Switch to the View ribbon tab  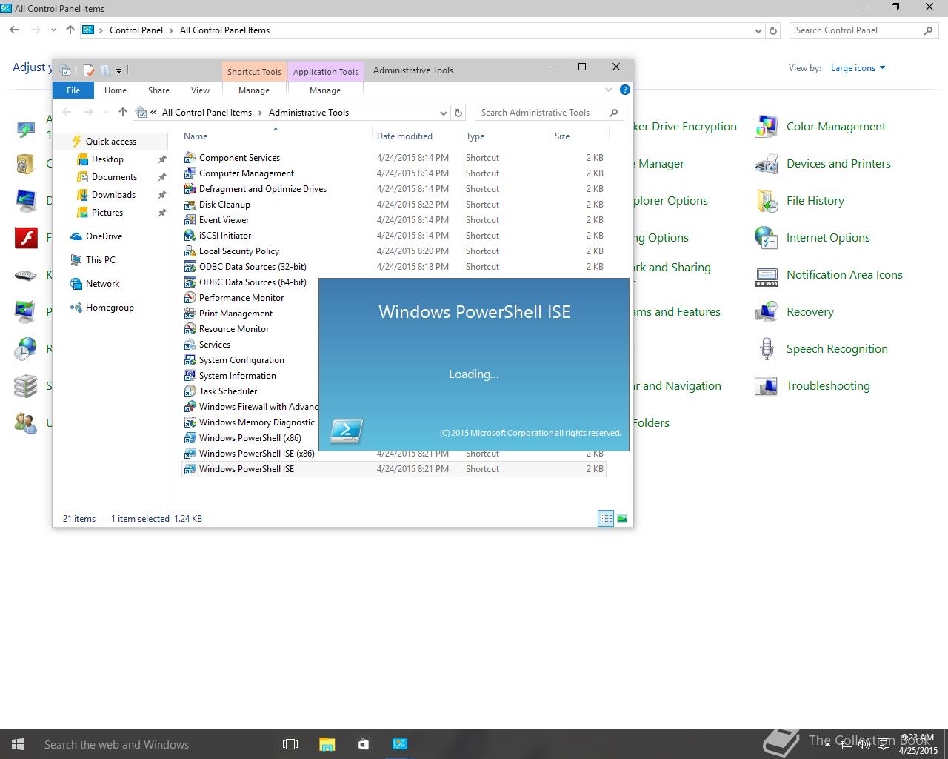201,90
